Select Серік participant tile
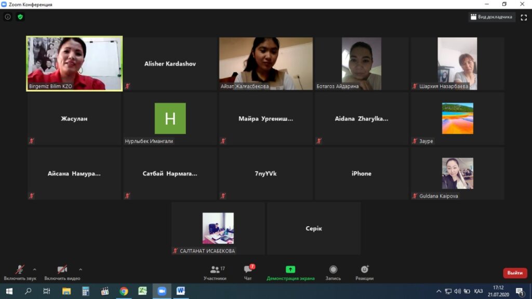 313,228
